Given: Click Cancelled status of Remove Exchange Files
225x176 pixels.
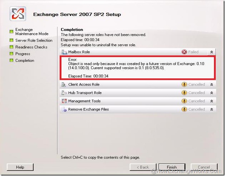Looking at the screenshot, I should click(x=197, y=109).
